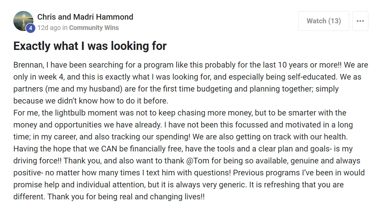Visit Chris and Madri Hammond's profile name
380x202 pixels.
pos(85,17)
